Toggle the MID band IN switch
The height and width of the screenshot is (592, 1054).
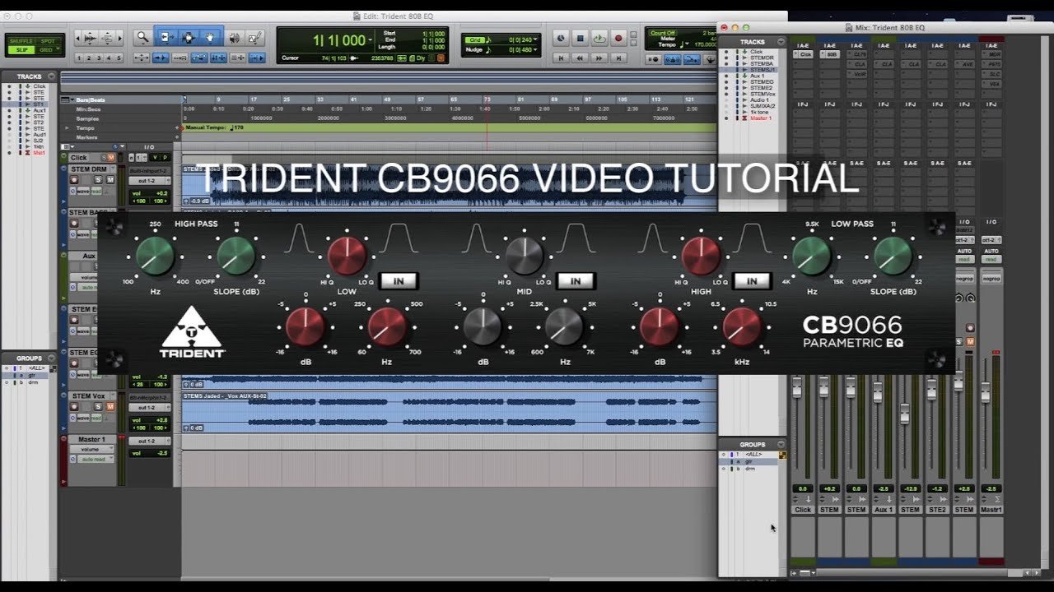tap(575, 281)
